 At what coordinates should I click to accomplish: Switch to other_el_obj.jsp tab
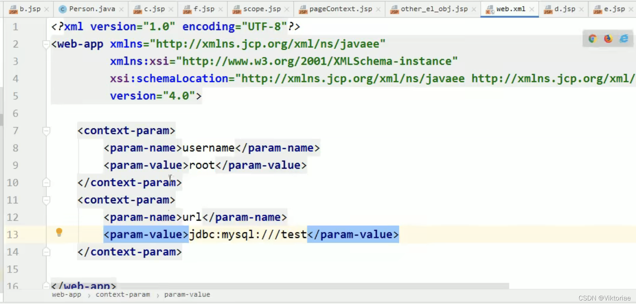point(434,9)
